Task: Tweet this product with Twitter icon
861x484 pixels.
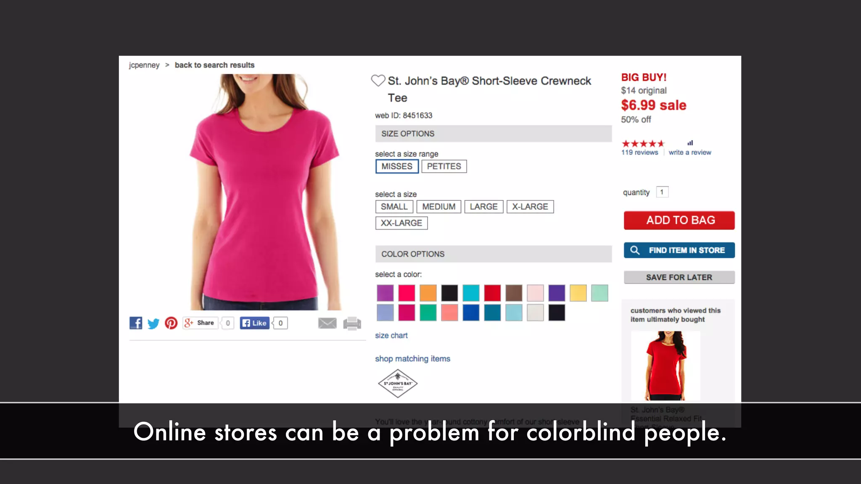Action: [x=153, y=323]
